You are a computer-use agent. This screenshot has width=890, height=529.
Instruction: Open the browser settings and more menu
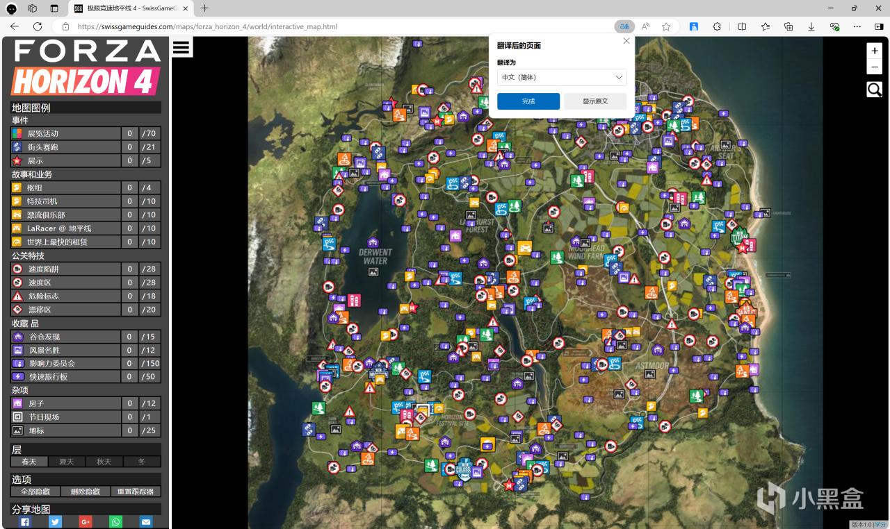coord(858,26)
